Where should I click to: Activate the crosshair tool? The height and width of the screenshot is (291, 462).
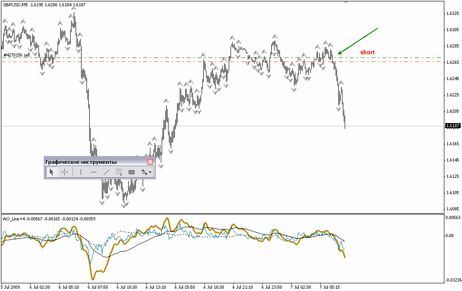pos(65,172)
